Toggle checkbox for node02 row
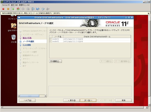 click(50, 41)
